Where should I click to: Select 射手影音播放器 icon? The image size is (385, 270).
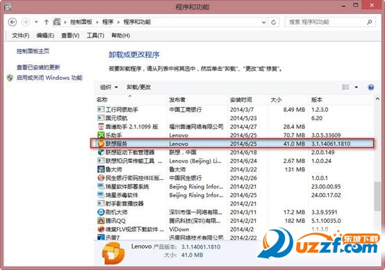coord(101,203)
